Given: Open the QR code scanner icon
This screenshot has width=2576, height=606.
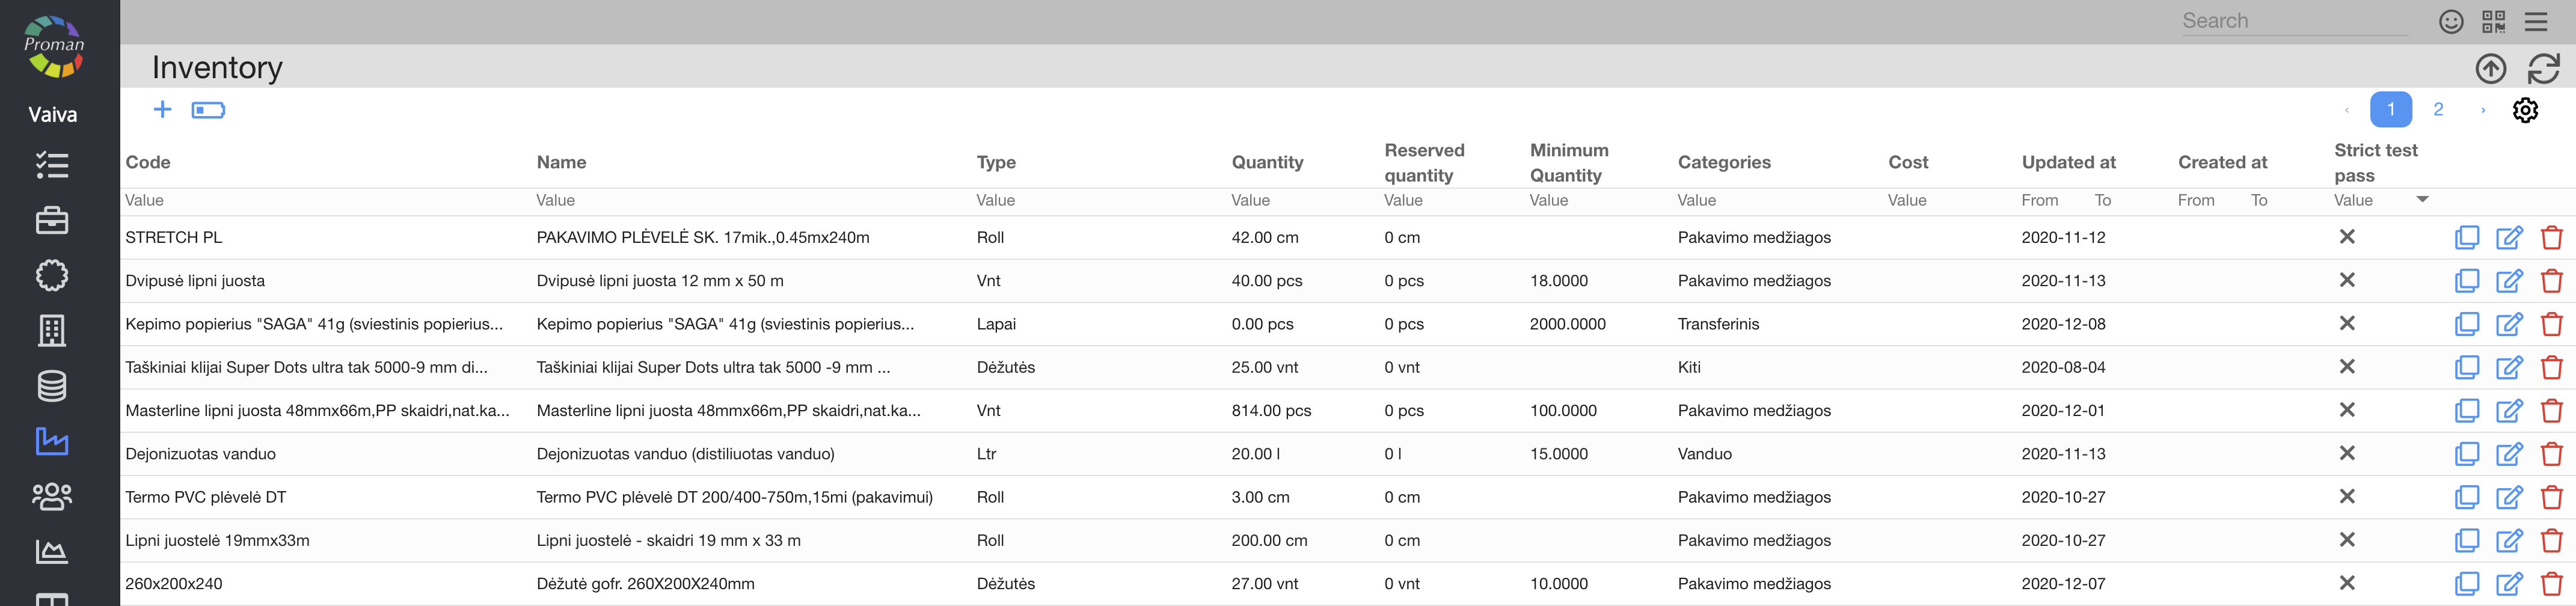Looking at the screenshot, I should 2493,22.
